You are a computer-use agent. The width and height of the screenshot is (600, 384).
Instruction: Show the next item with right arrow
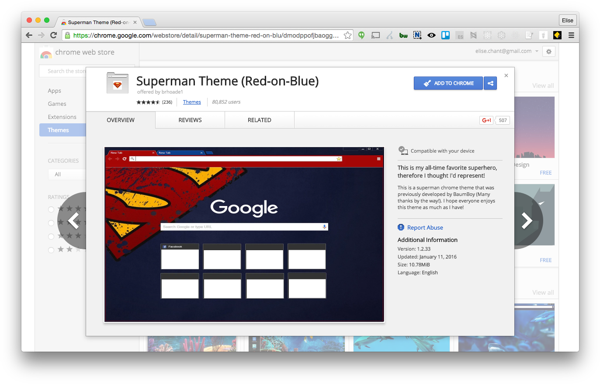pos(528,220)
